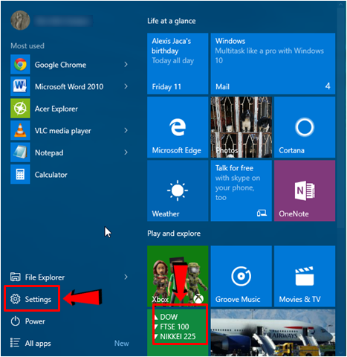Launch Calculator icon
Image resolution: width=347 pixels, height=357 pixels.
(x=20, y=174)
